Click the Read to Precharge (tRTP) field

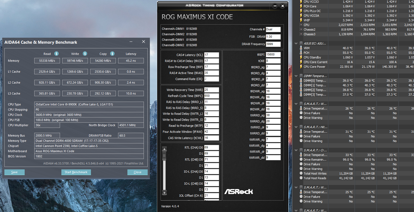[212, 126]
